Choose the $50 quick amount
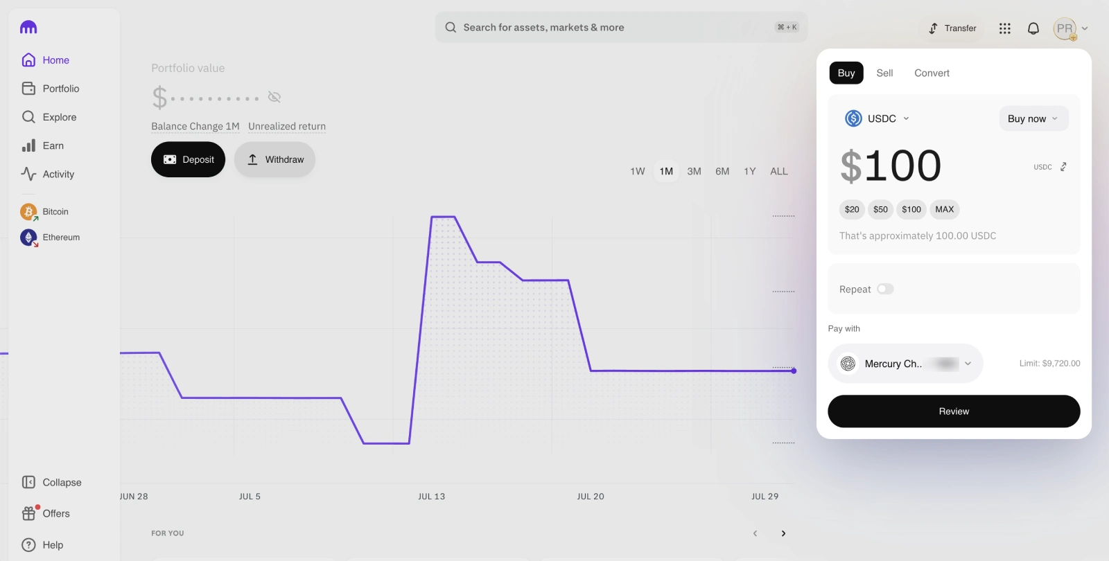The image size is (1109, 561). (x=880, y=209)
